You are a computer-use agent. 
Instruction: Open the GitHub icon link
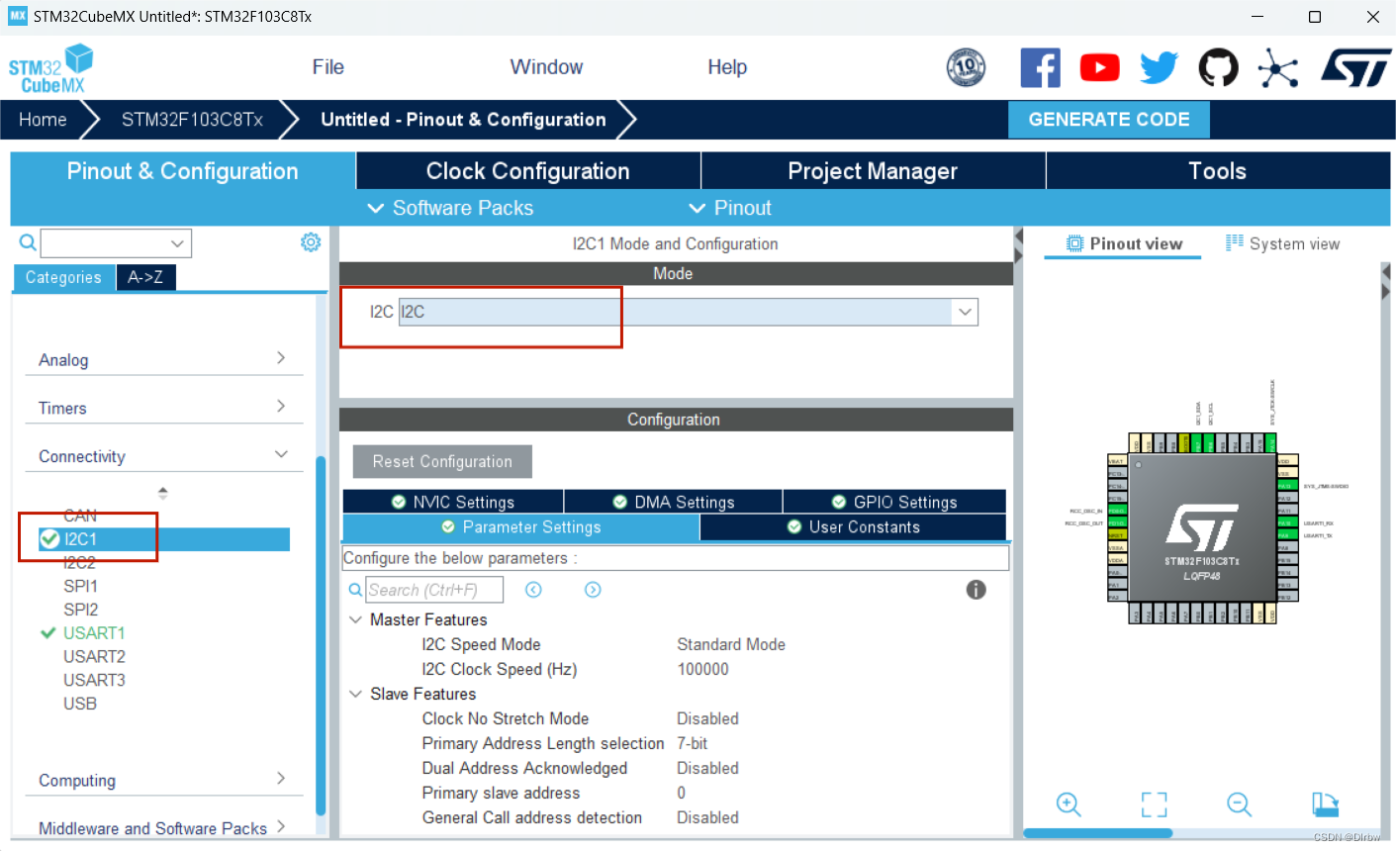[1218, 67]
